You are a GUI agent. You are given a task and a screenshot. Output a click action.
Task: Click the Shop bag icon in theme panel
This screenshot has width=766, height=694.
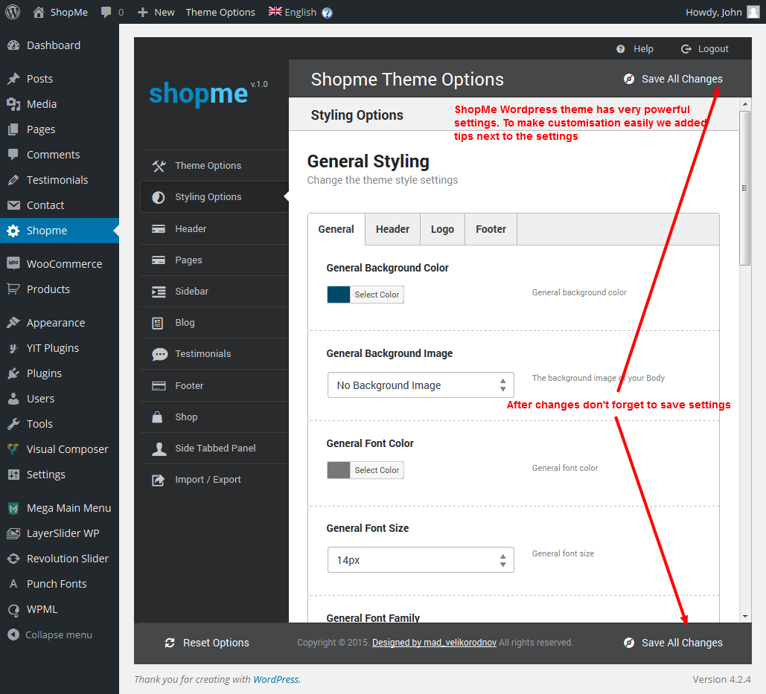(x=159, y=417)
